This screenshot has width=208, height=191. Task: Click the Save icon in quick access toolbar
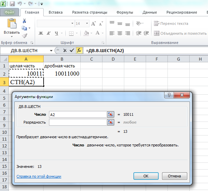pyautogui.click(x=12, y=4)
